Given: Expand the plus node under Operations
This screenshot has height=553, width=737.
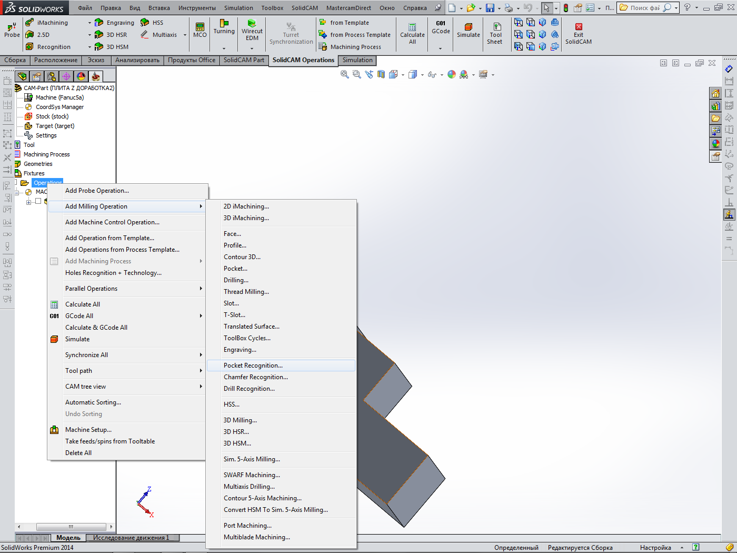Looking at the screenshot, I should [x=28, y=202].
